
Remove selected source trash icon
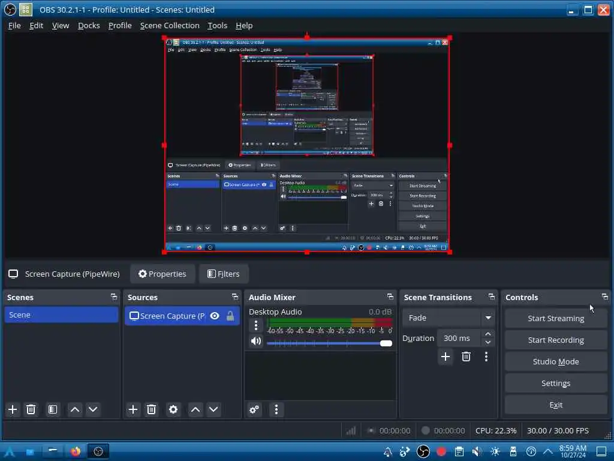(151, 409)
